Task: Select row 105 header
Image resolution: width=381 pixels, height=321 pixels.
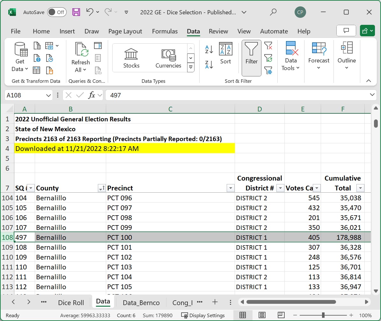Action: pyautogui.click(x=7, y=208)
